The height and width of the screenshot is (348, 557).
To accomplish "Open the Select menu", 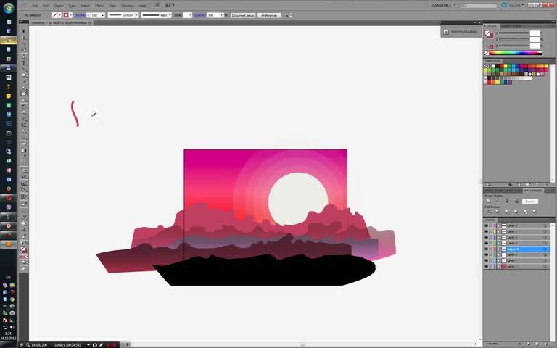I will pos(86,6).
